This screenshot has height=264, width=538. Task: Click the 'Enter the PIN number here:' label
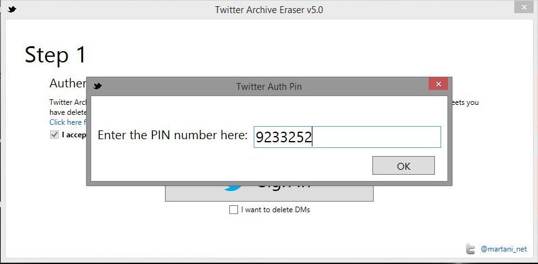(172, 135)
